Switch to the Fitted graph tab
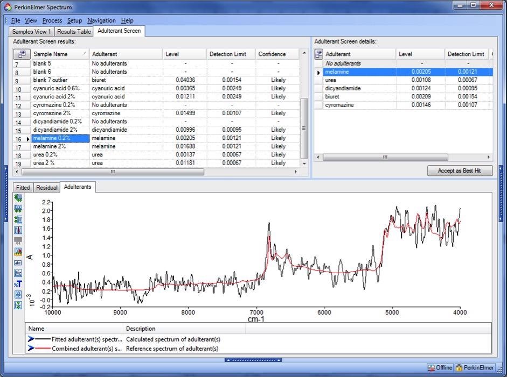The height and width of the screenshot is (377, 507). [23, 188]
